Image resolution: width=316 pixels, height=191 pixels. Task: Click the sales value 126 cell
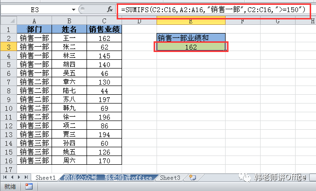pyautogui.click(x=104, y=152)
